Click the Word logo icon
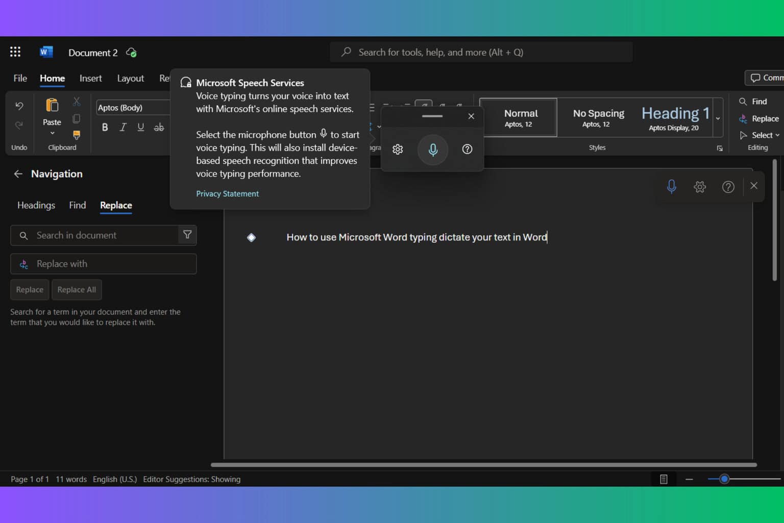784x523 pixels. [46, 52]
